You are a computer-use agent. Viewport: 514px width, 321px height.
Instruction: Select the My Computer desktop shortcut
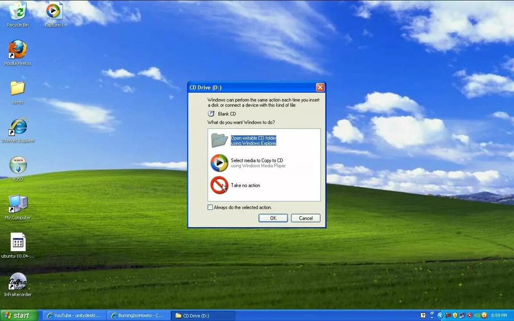click(x=18, y=207)
